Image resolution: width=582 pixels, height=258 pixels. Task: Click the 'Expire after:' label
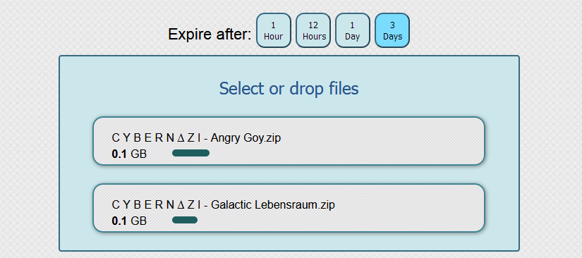(x=210, y=35)
